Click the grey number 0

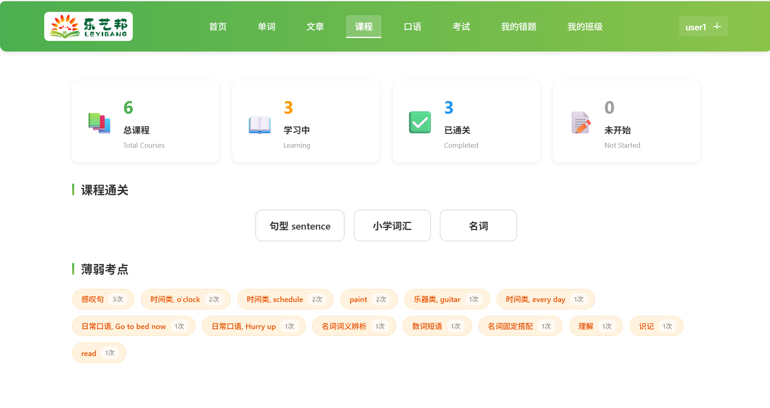[x=609, y=108]
